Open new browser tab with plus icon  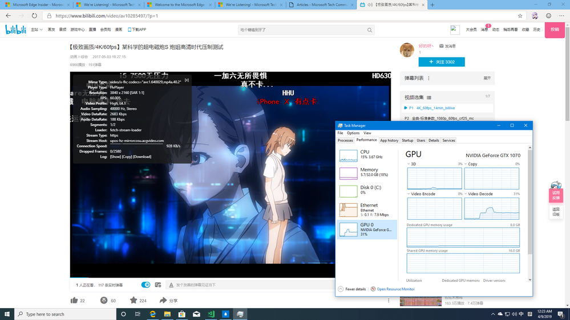[x=432, y=5]
